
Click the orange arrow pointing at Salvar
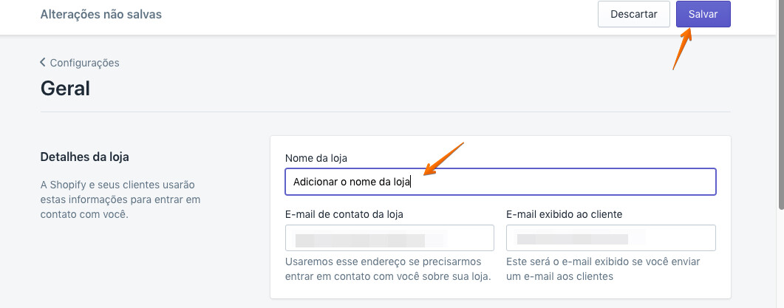(x=683, y=49)
